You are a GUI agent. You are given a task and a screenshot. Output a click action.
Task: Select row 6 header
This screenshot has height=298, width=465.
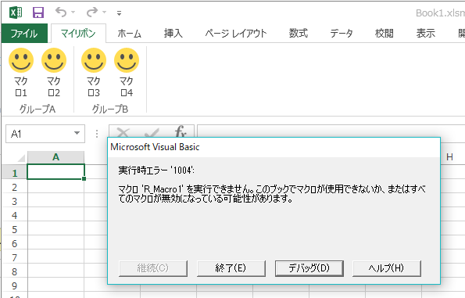tap(14, 243)
